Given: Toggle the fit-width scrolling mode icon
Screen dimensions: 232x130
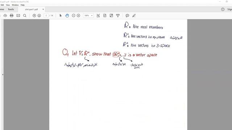Looking at the screenshot, I should pyautogui.click(x=98, y=16).
